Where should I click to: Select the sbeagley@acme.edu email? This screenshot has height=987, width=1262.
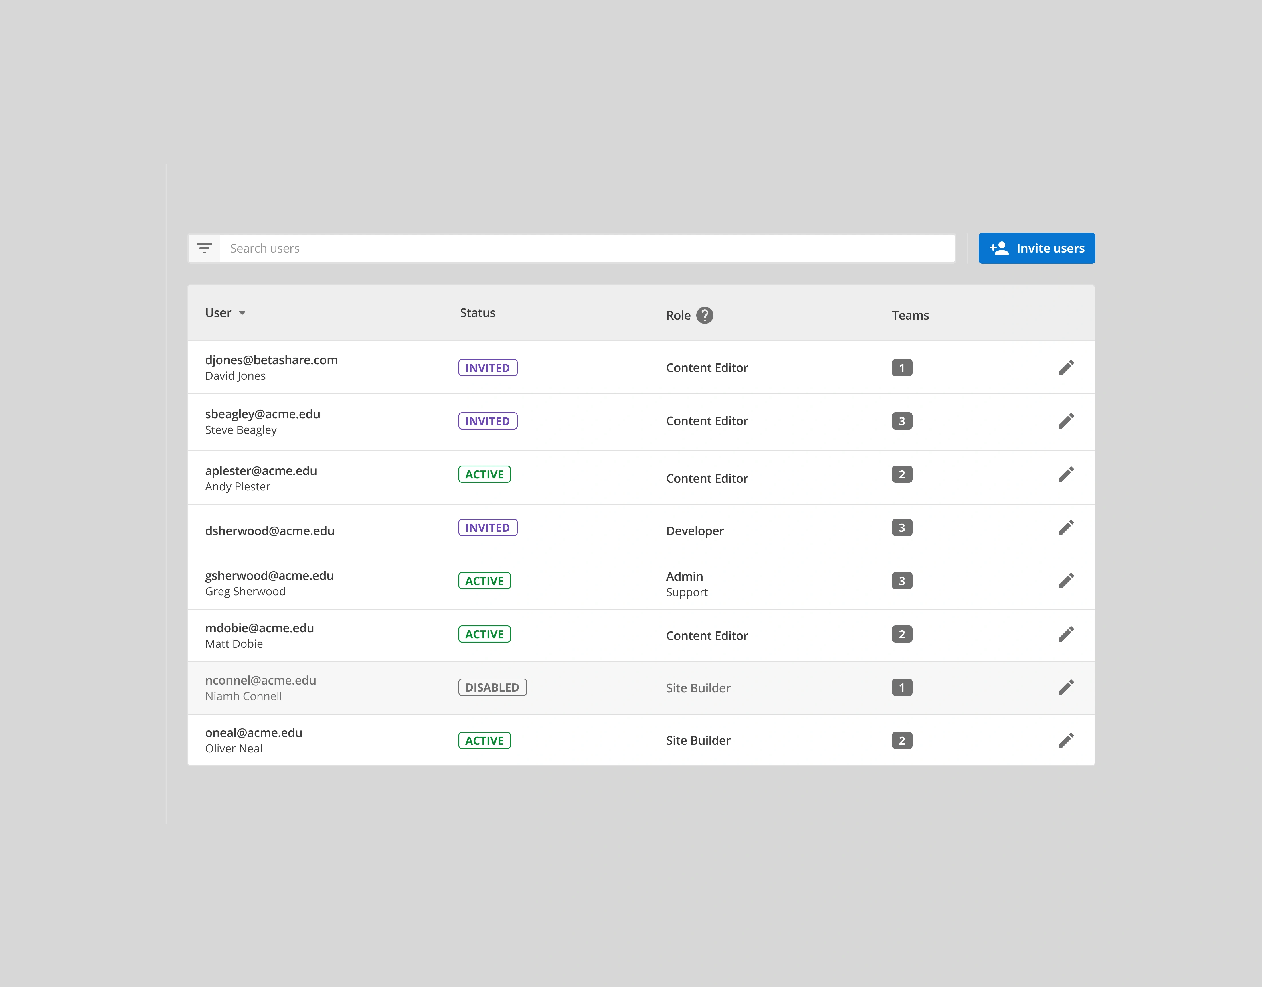263,415
